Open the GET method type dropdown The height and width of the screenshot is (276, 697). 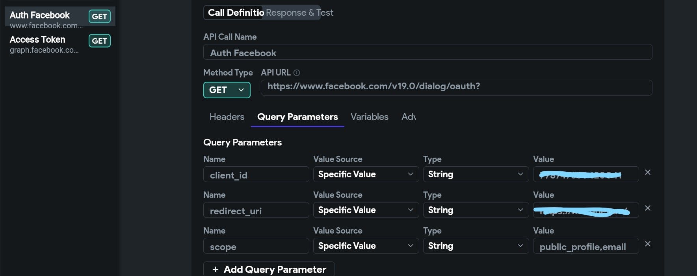[x=227, y=90]
